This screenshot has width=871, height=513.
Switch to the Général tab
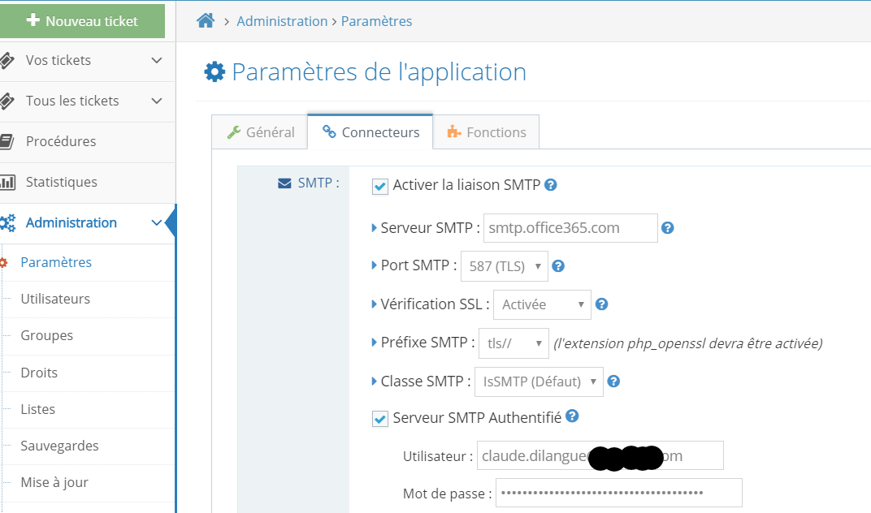pyautogui.click(x=260, y=132)
